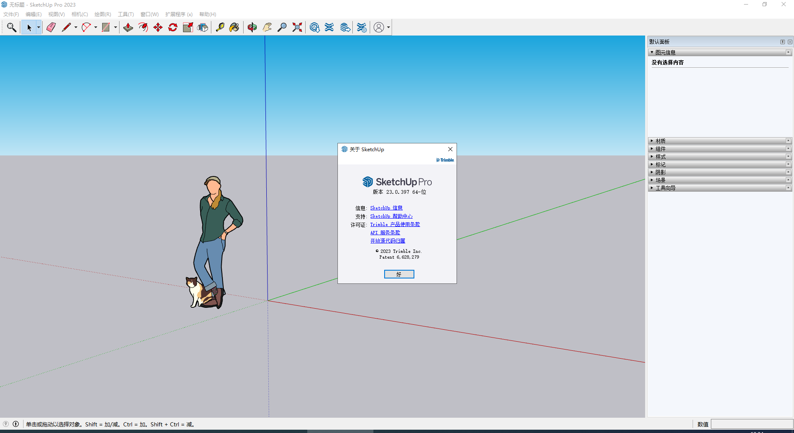Open the Extension Warehouse
Image resolution: width=794 pixels, height=433 pixels.
[329, 27]
